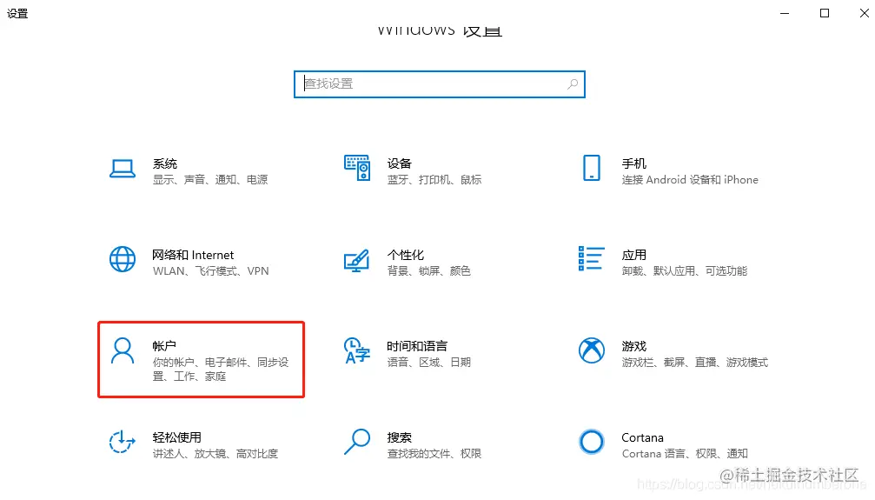
Task: Open the 轻松使用 settings title
Action: (x=177, y=437)
